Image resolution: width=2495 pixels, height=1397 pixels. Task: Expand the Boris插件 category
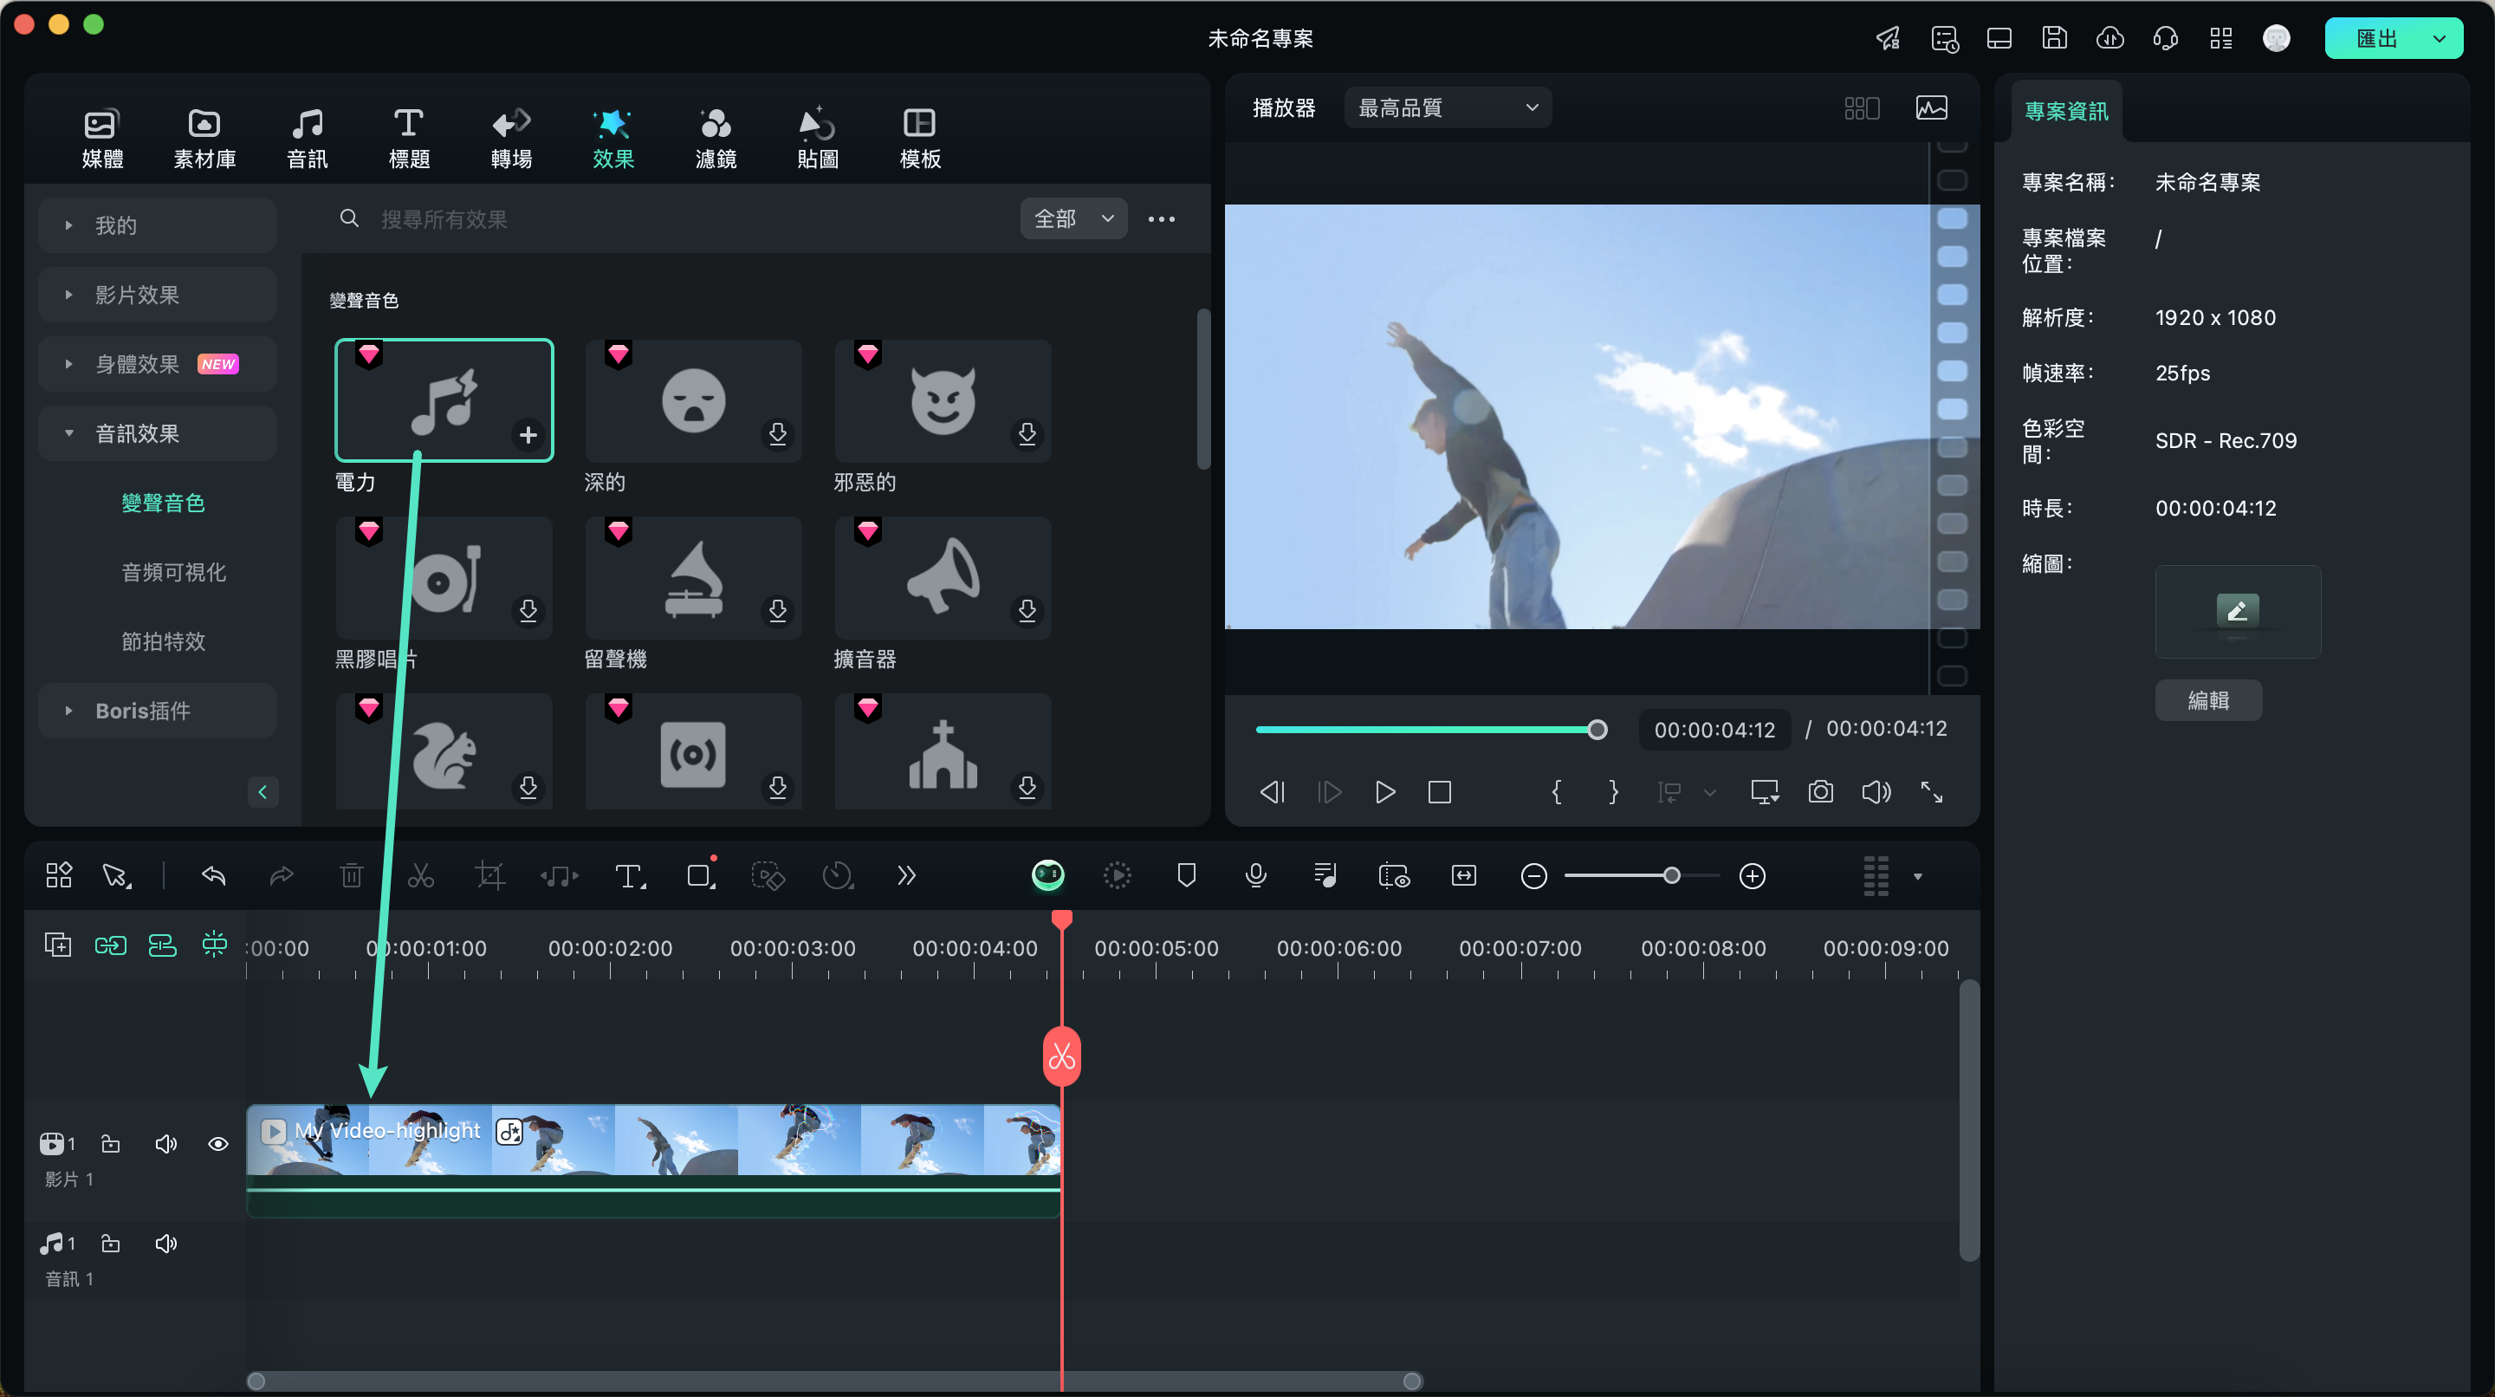coord(157,710)
